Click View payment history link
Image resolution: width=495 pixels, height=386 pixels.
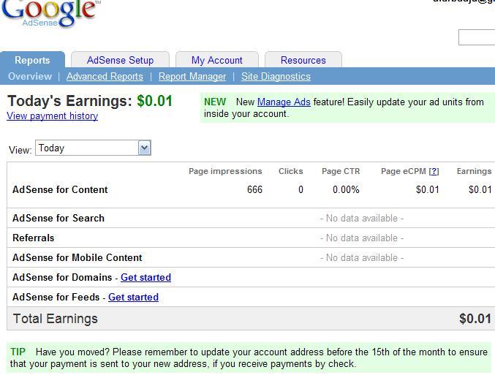coord(53,116)
